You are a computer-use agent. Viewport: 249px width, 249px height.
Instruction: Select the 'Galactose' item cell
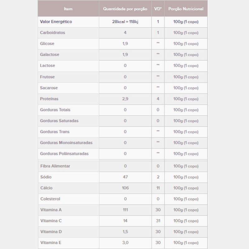click(49, 55)
